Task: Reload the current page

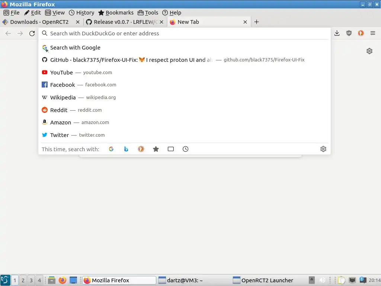Action: click(x=32, y=33)
